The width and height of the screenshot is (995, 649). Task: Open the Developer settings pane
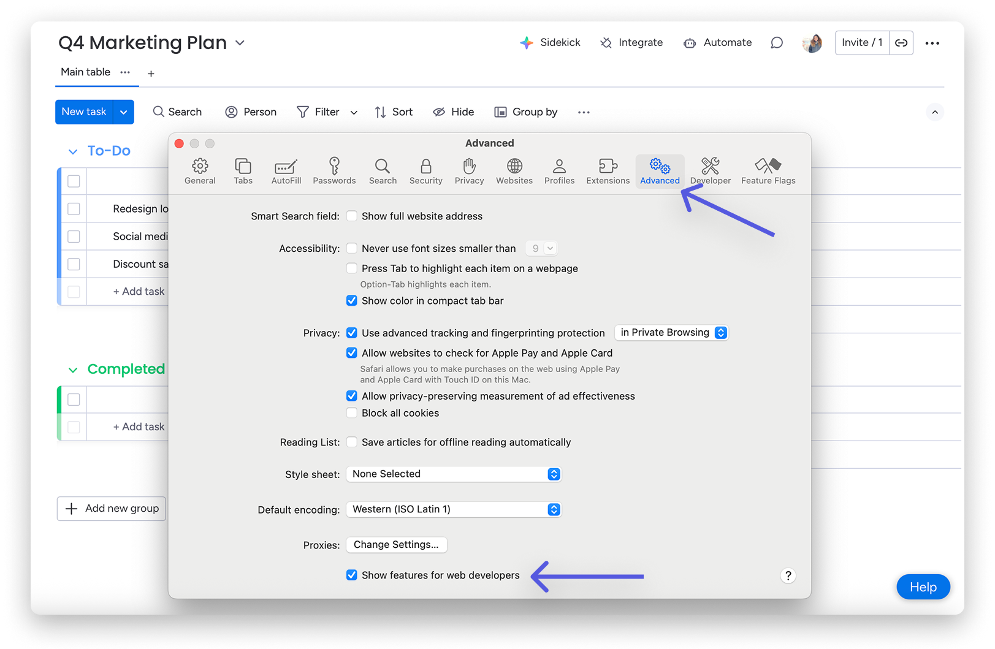point(711,170)
